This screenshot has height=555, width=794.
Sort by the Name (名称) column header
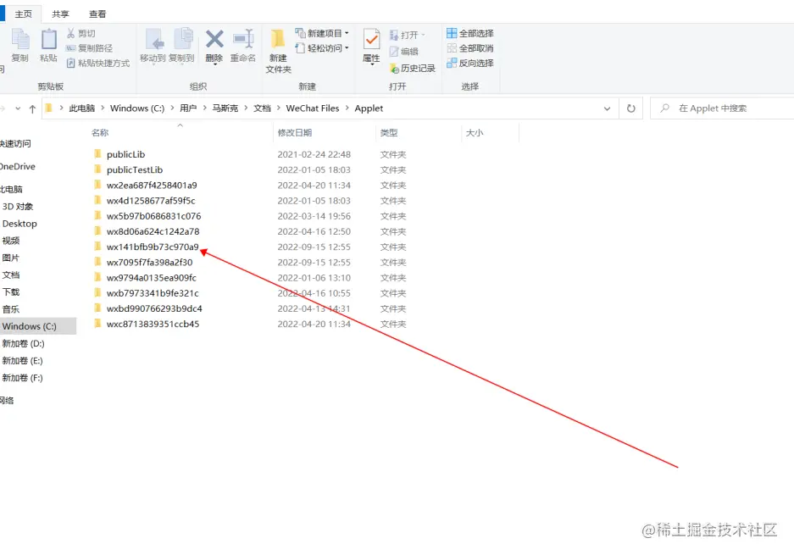coord(100,133)
